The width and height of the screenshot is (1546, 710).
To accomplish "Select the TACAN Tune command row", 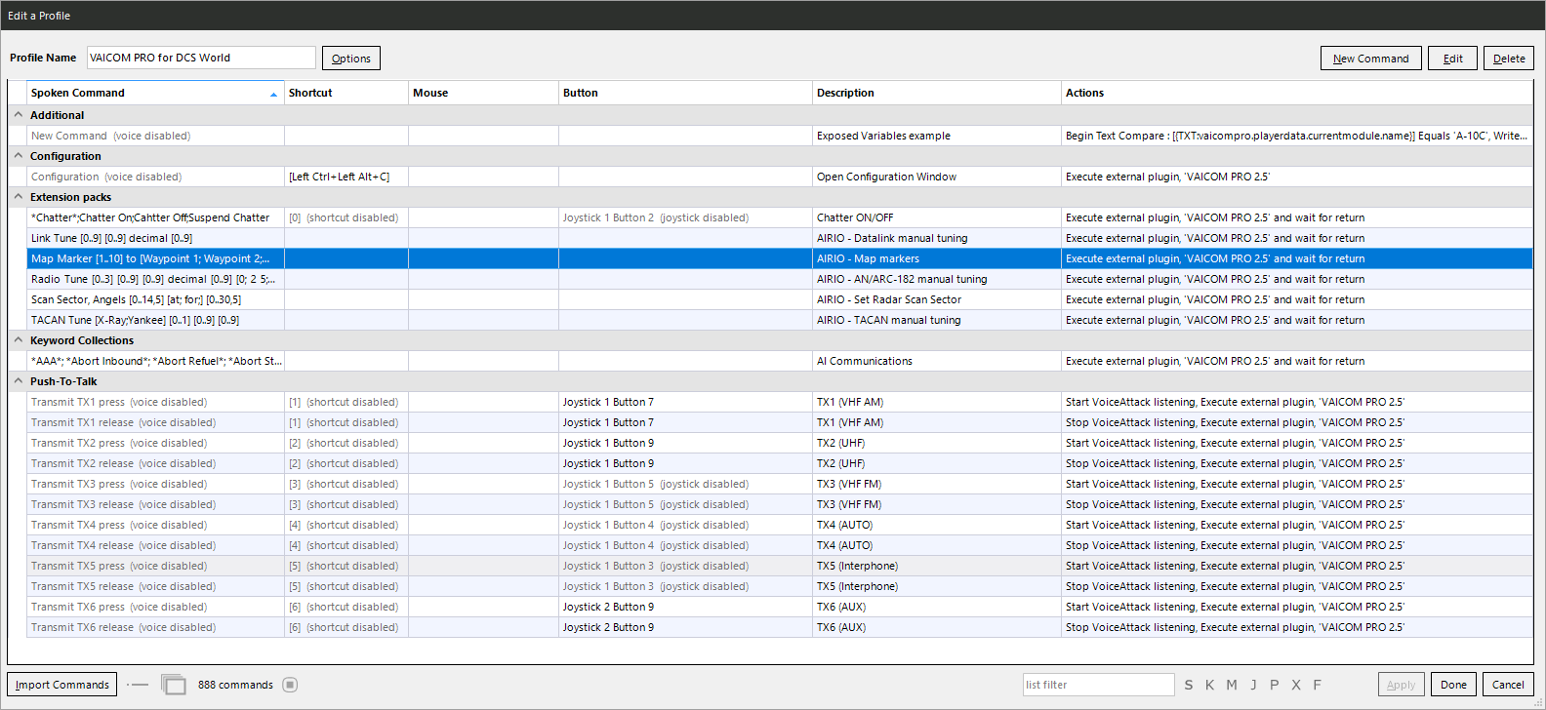I will coord(780,320).
